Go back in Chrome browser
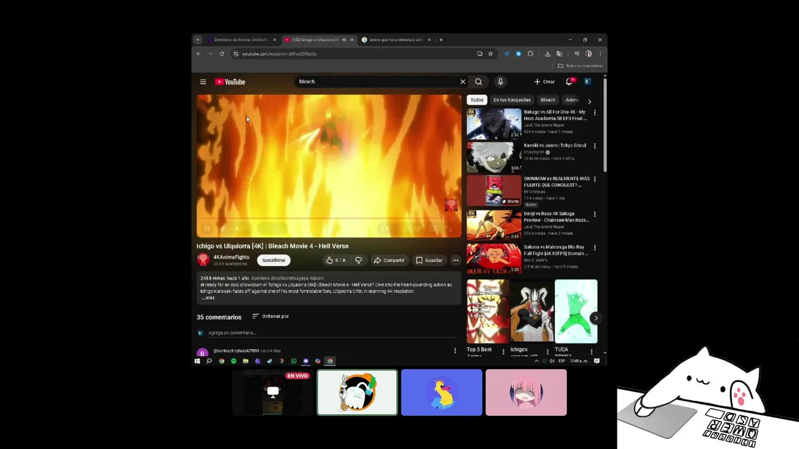The height and width of the screenshot is (449, 799). 199,54
